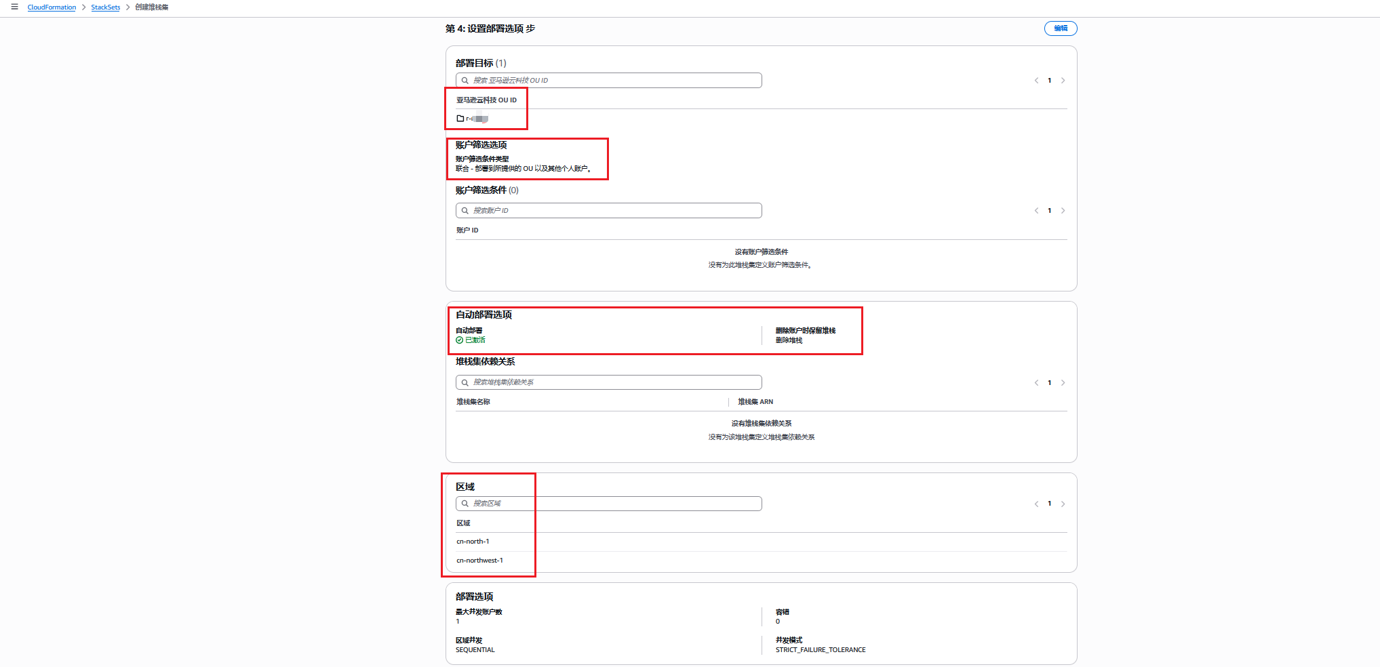Select page 1 in 堆栈集依赖关系 pagination
1380x667 pixels.
[x=1049, y=382]
